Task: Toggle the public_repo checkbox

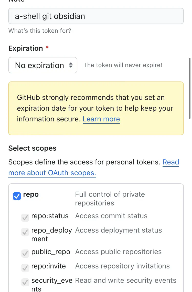Action: [x=25, y=254]
